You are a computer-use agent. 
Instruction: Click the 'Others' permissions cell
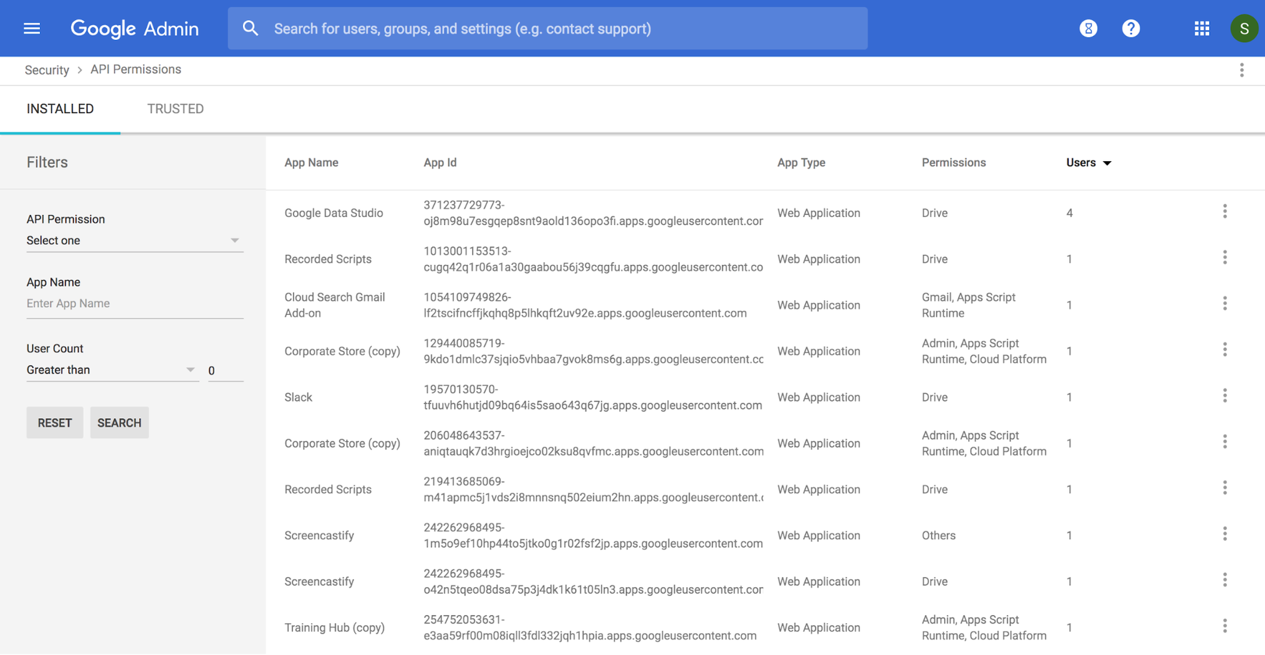(938, 535)
